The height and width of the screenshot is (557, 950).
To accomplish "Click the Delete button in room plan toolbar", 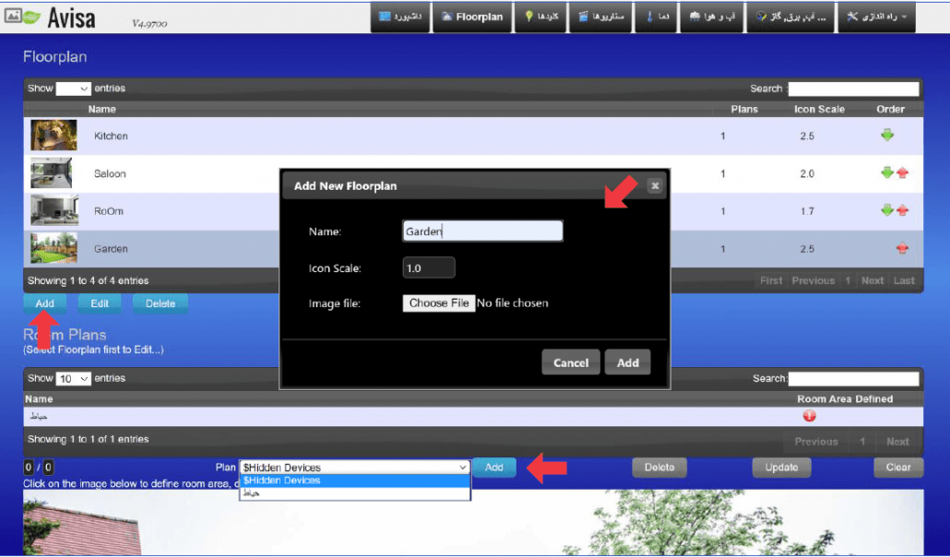I will pyautogui.click(x=659, y=468).
